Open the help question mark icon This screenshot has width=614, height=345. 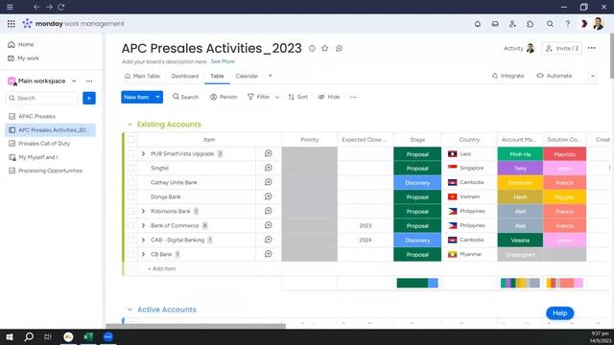coord(567,24)
